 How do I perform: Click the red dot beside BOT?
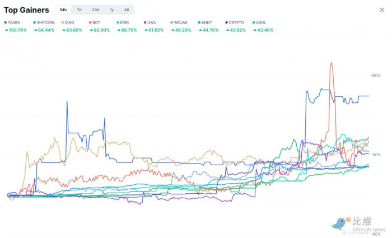(90, 22)
